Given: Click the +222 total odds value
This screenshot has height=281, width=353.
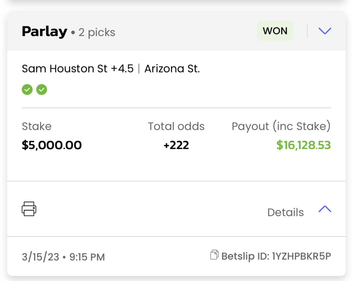Looking at the screenshot, I should pos(176,145).
